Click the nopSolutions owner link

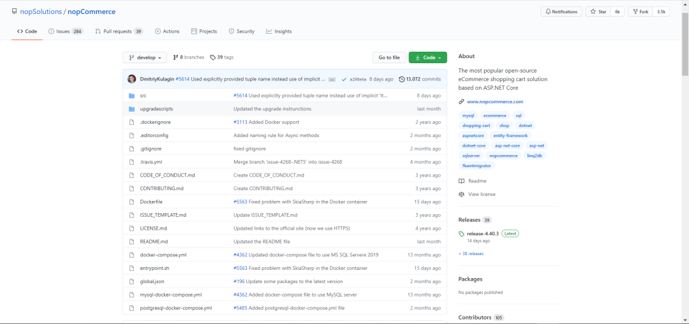tap(41, 12)
